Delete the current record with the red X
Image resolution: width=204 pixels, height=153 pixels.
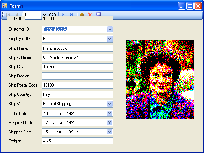(90, 15)
